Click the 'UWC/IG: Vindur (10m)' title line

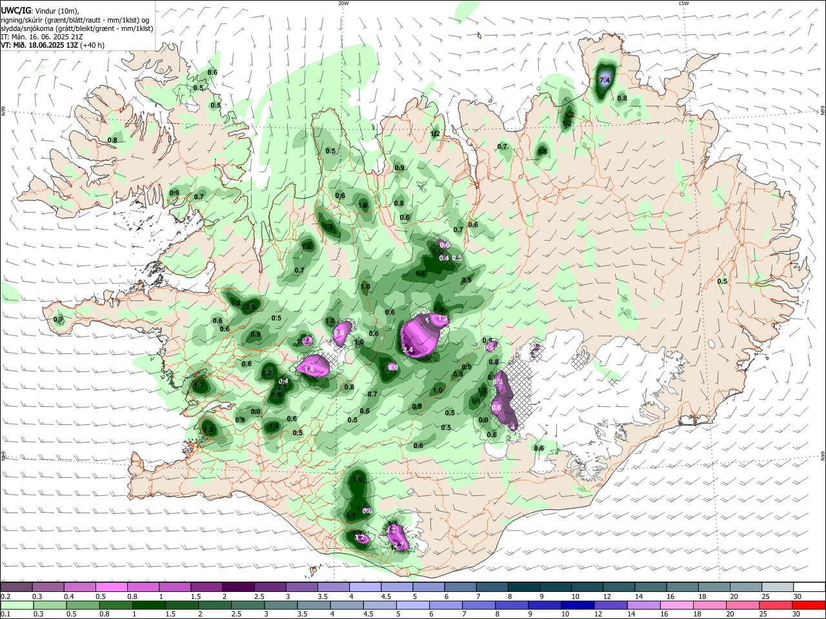point(39,11)
